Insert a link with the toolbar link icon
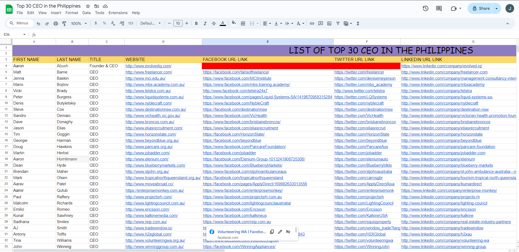Image resolution: width=519 pixels, height=252 pixels. click(312, 23)
